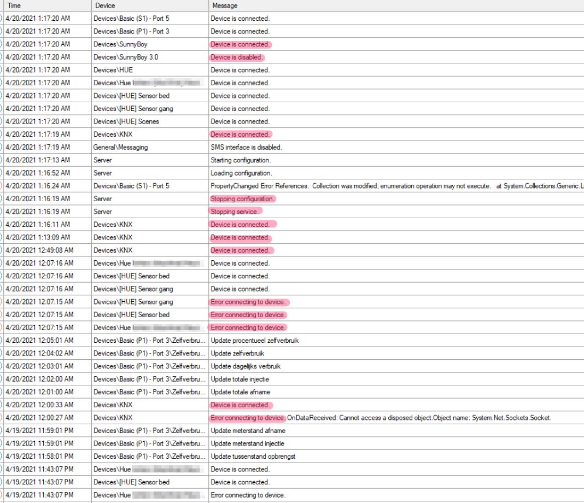Click the OnDataReceived disposed object error message
Screen dimensions: 584x503
(419, 418)
